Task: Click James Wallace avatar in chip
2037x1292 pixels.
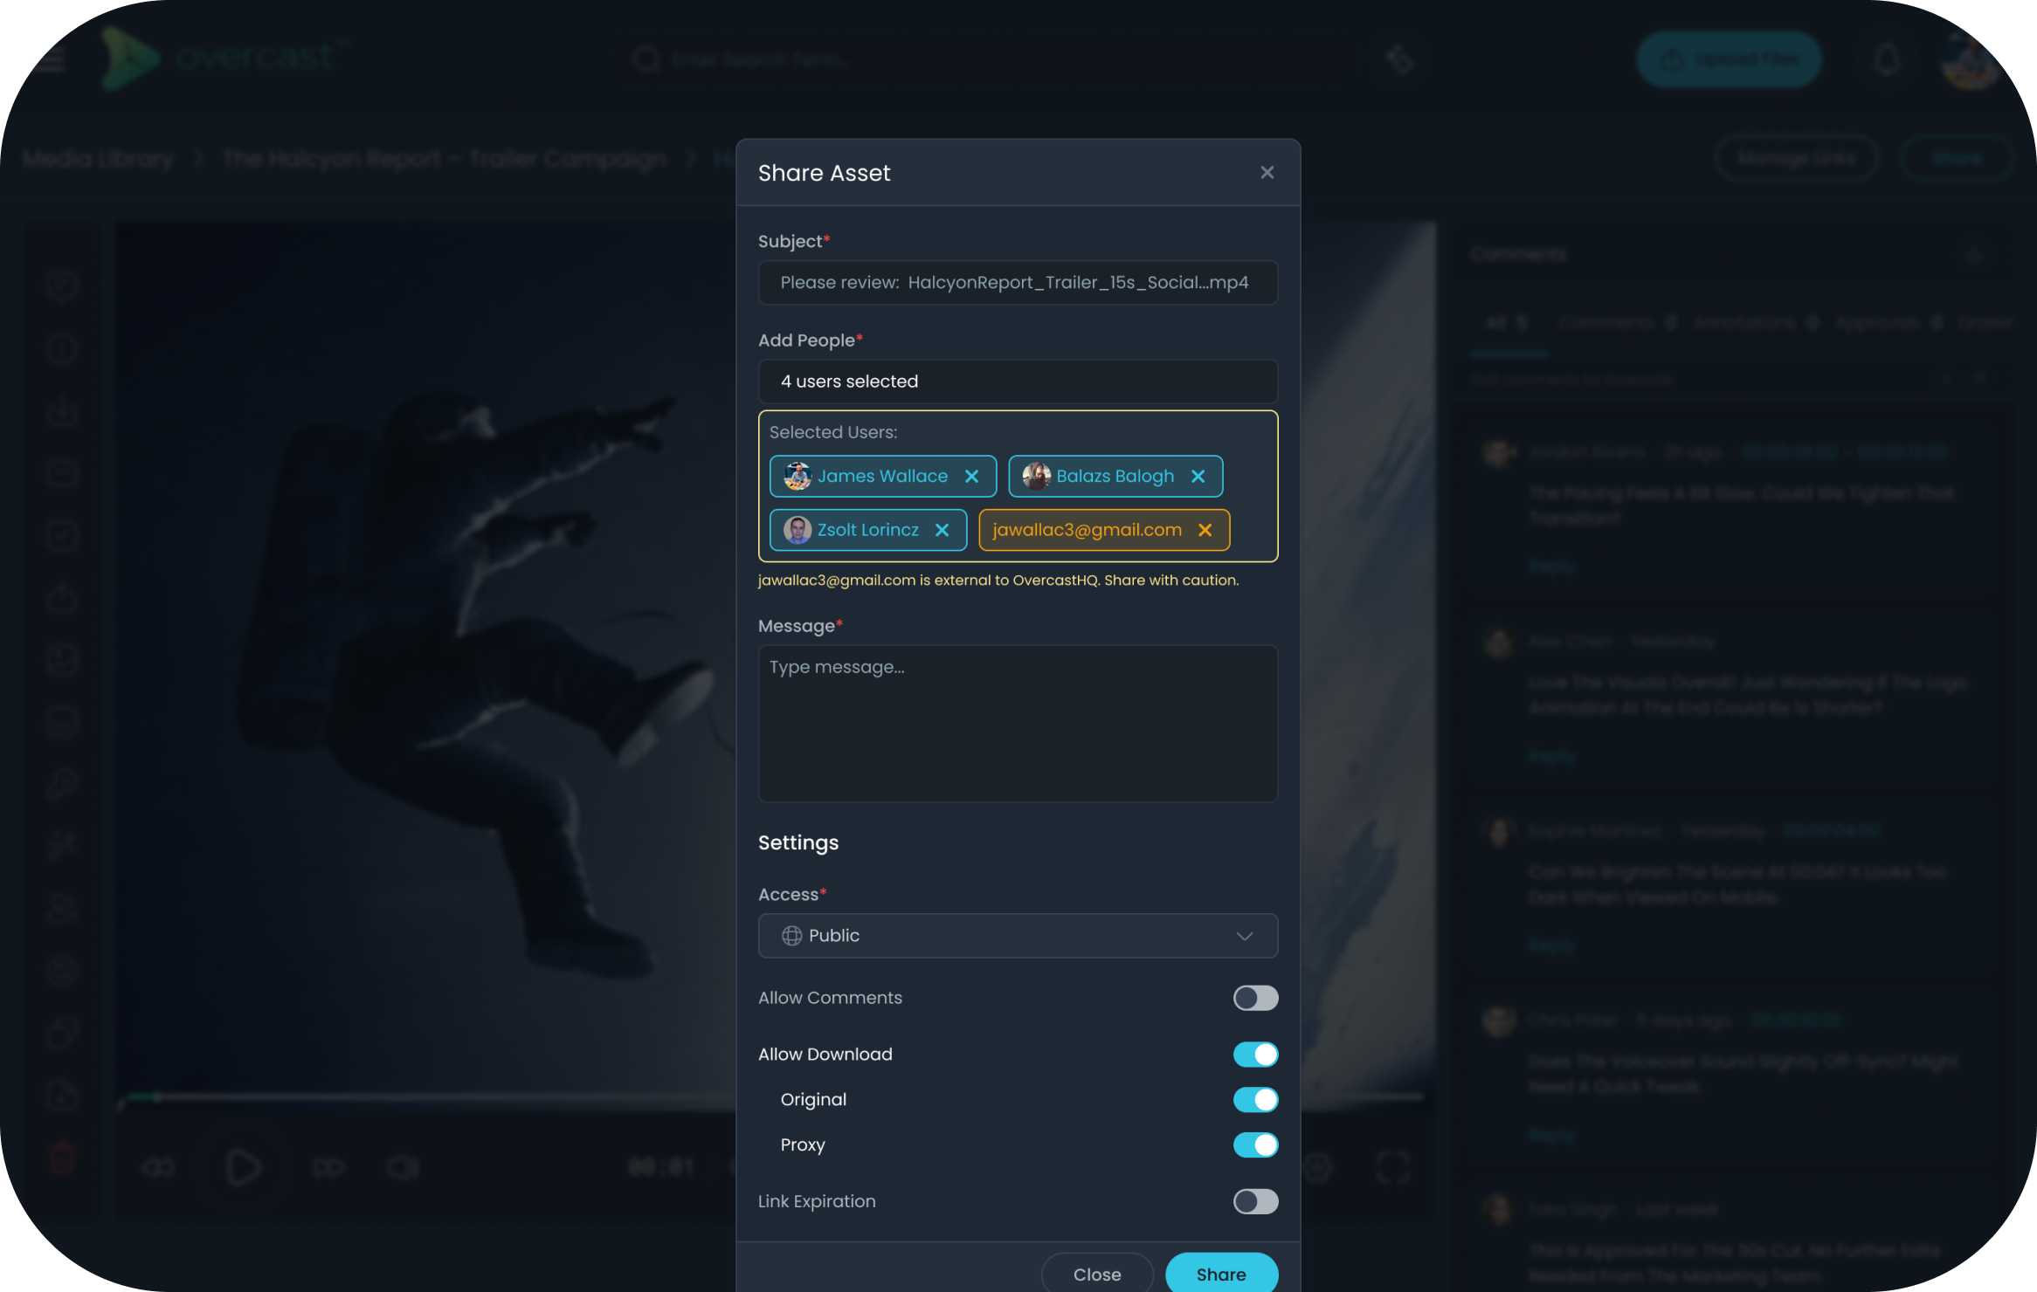Action: [x=797, y=477]
